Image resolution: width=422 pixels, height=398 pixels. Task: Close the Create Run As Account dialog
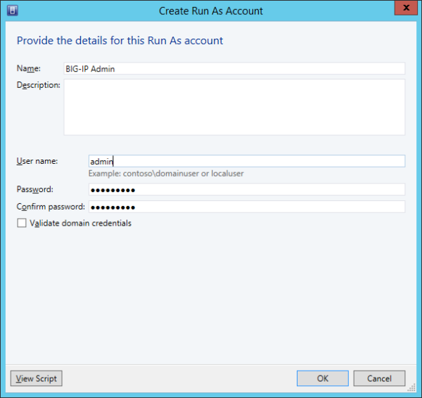point(402,10)
